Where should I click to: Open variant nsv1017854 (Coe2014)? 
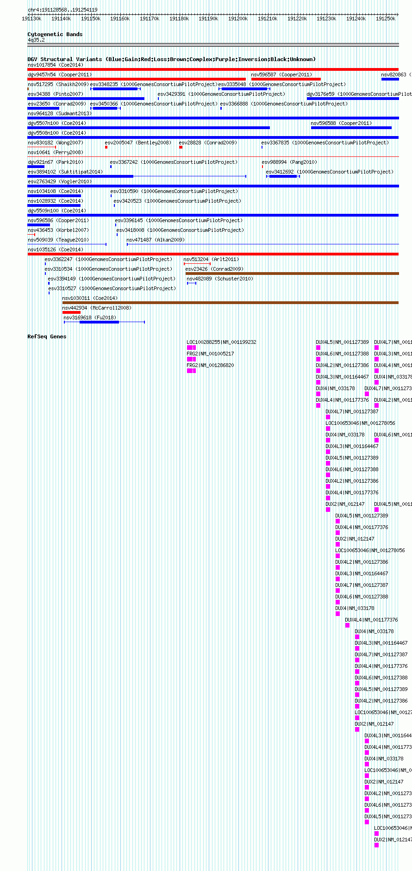pos(56,65)
